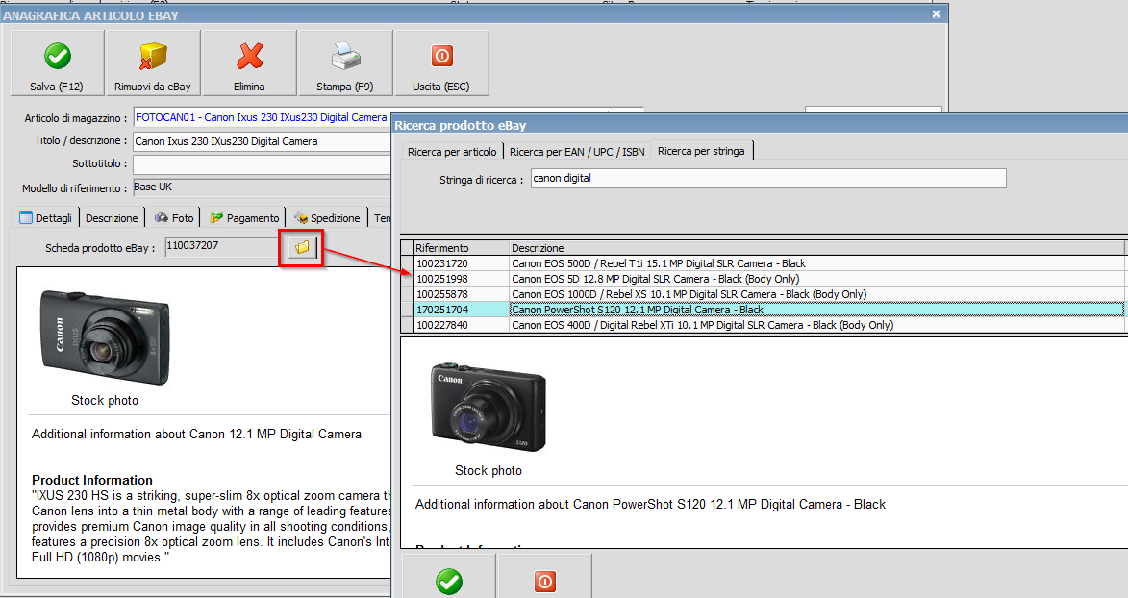This screenshot has width=1128, height=598.
Task: Click reference cell 170251704
Action: (462, 310)
